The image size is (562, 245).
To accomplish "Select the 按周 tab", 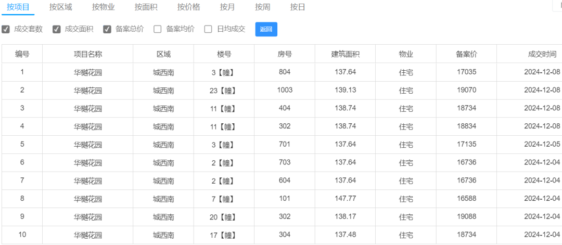I will [x=263, y=7].
